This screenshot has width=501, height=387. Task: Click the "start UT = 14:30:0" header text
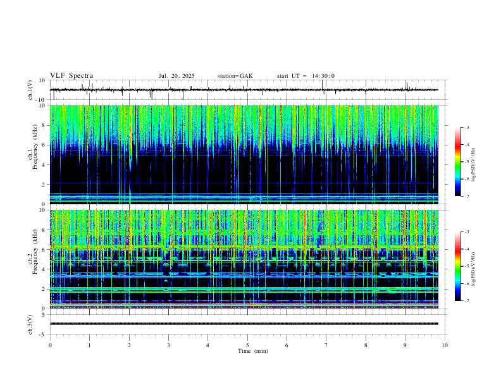[306, 76]
